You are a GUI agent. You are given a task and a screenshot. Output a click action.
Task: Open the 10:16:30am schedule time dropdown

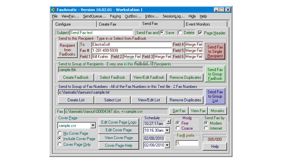point(167,130)
